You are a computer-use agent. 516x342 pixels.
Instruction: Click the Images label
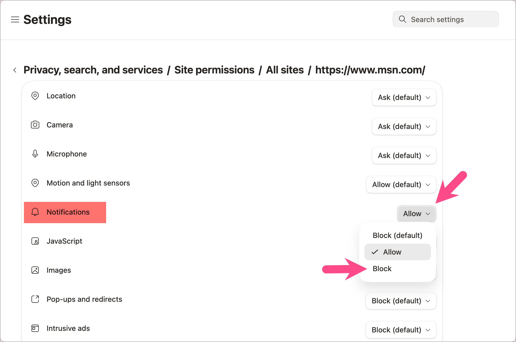[x=59, y=270]
